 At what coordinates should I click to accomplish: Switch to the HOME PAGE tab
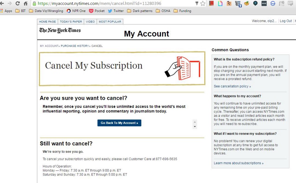tap(47, 22)
